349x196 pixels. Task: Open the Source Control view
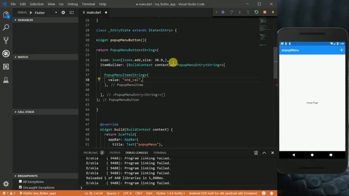[6, 40]
